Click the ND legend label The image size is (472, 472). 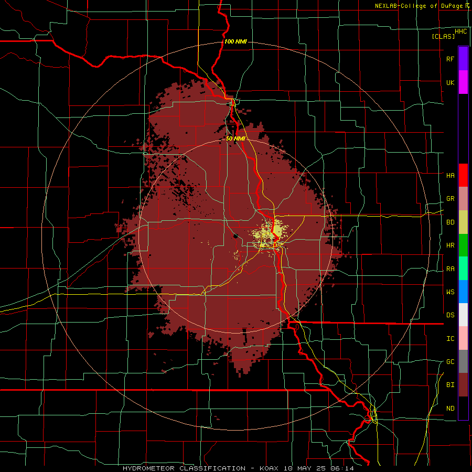pos(450,409)
